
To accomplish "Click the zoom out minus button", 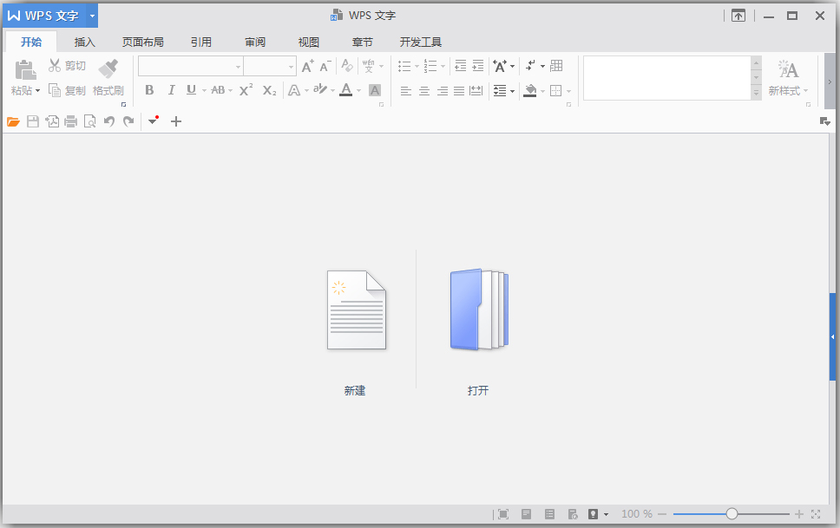I will coord(662,514).
